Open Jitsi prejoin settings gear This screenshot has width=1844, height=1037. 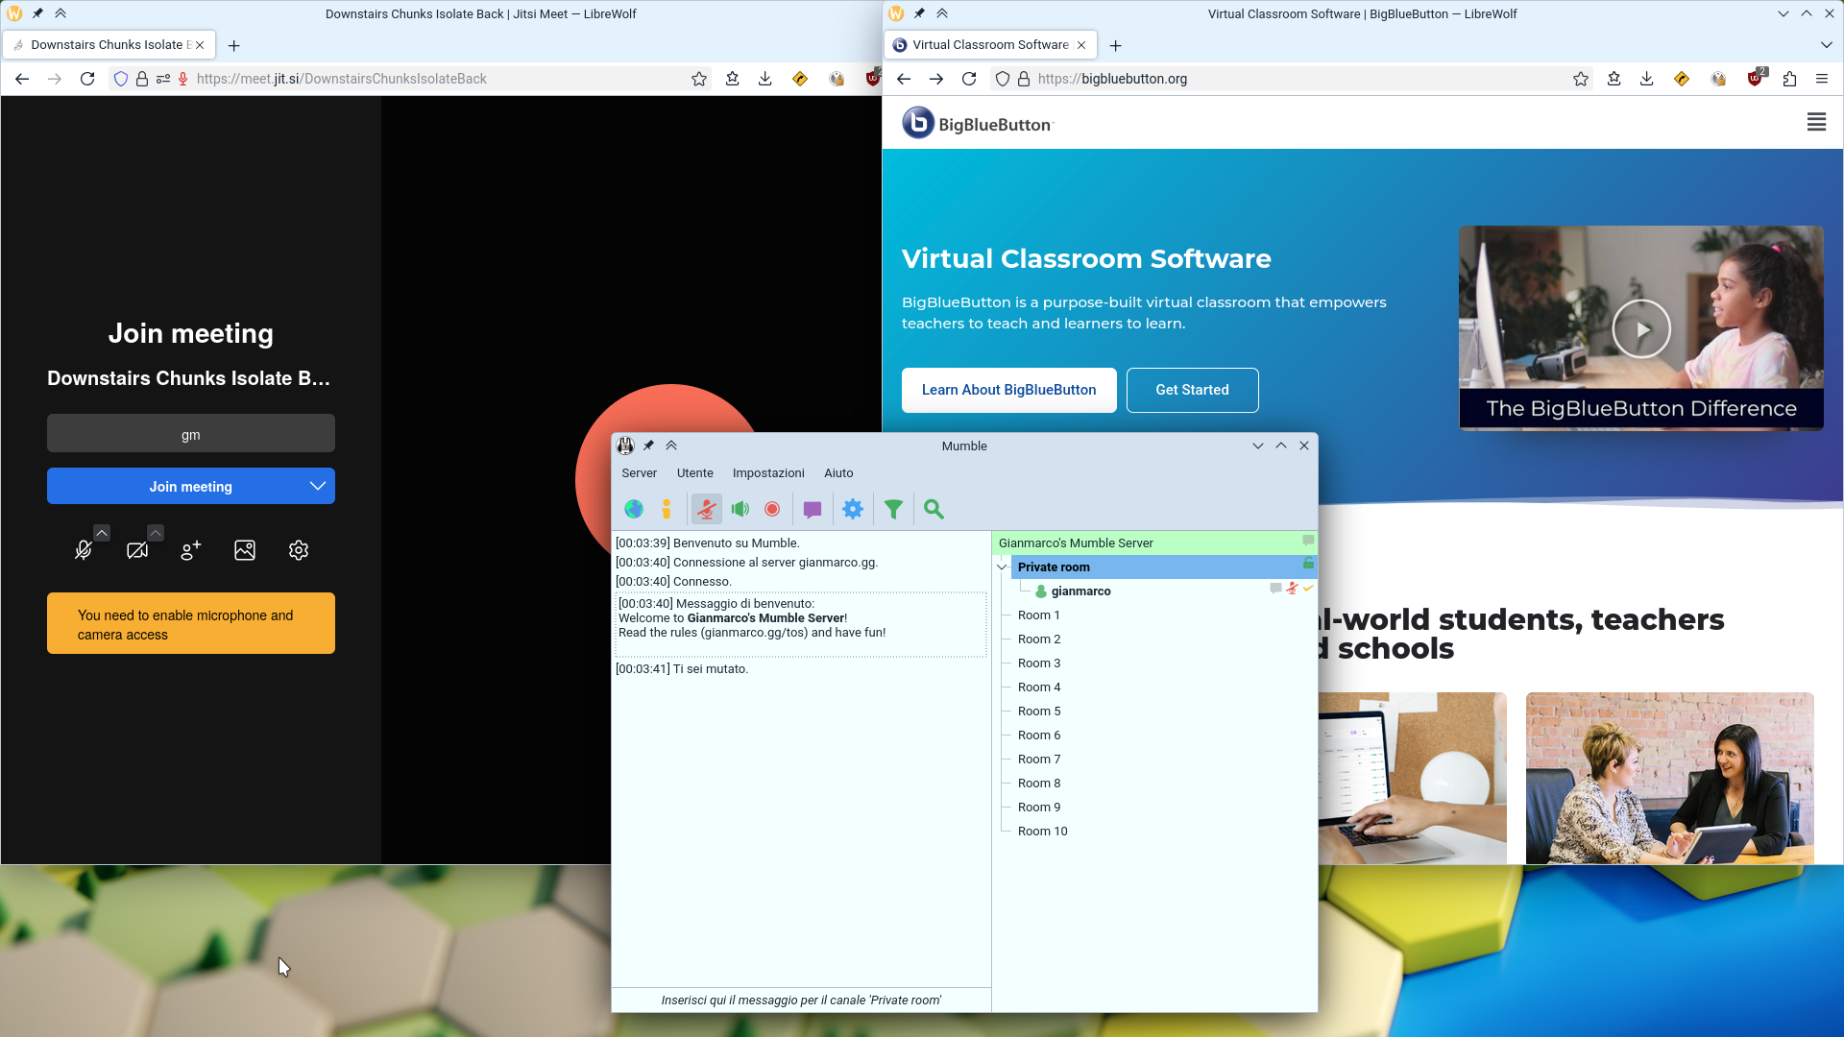[x=299, y=550]
